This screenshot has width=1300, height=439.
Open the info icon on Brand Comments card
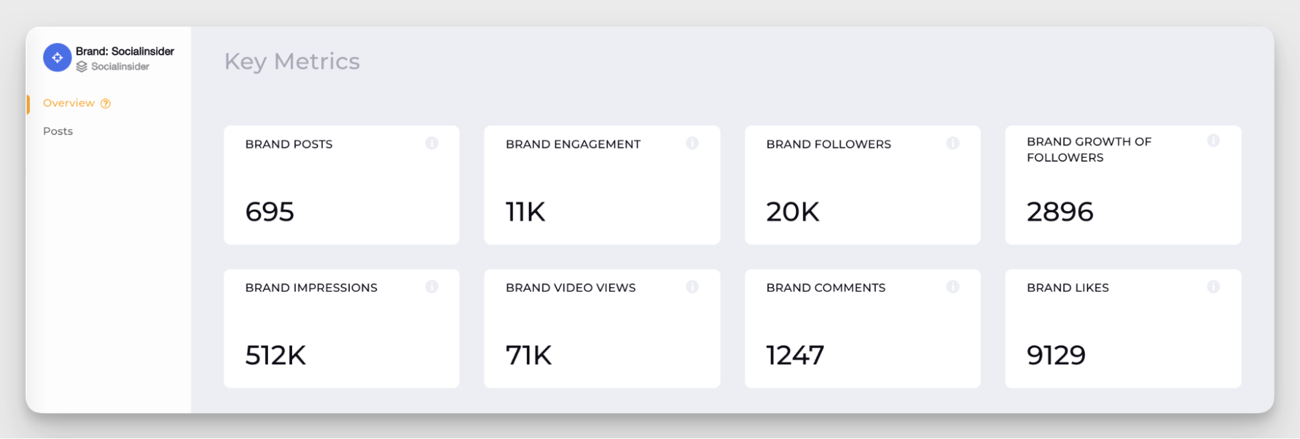(x=953, y=286)
